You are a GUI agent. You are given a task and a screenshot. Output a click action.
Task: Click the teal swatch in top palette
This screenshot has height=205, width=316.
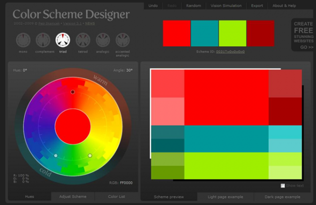tap(204, 34)
